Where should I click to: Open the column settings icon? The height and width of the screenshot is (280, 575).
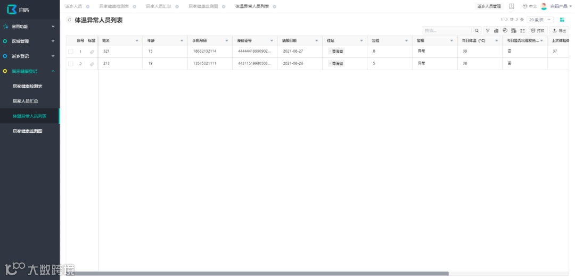tap(514, 31)
